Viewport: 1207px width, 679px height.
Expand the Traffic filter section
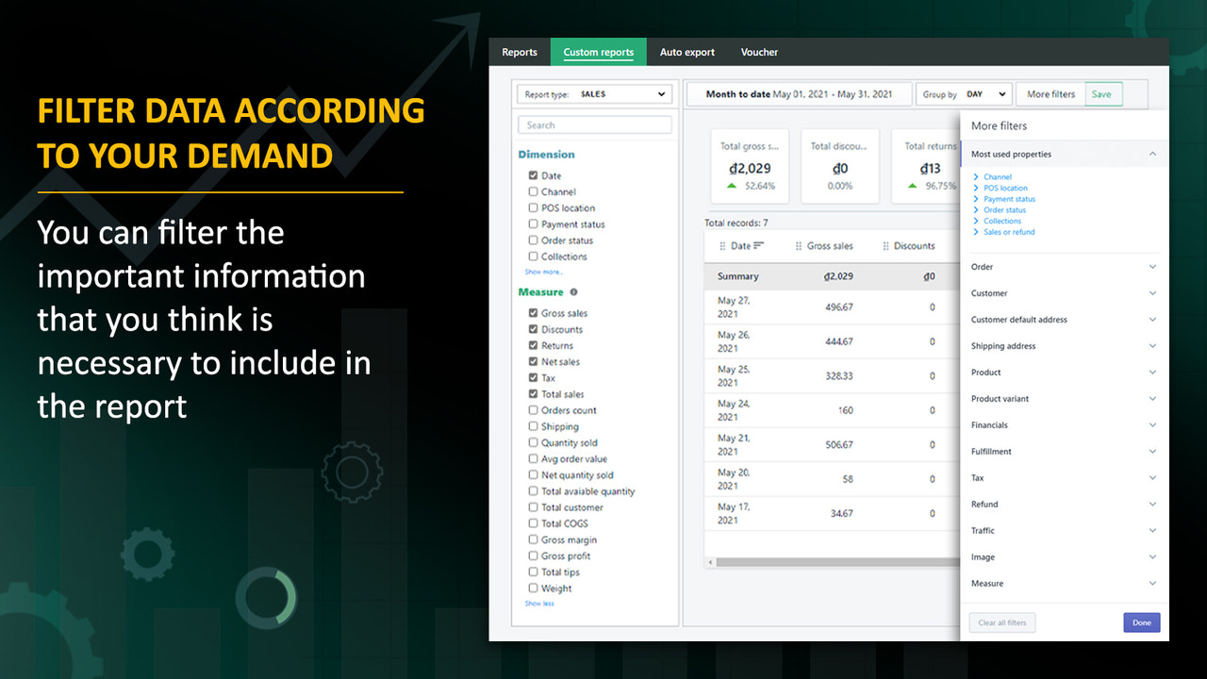(1064, 531)
